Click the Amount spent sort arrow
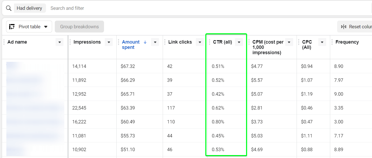 pos(145,42)
